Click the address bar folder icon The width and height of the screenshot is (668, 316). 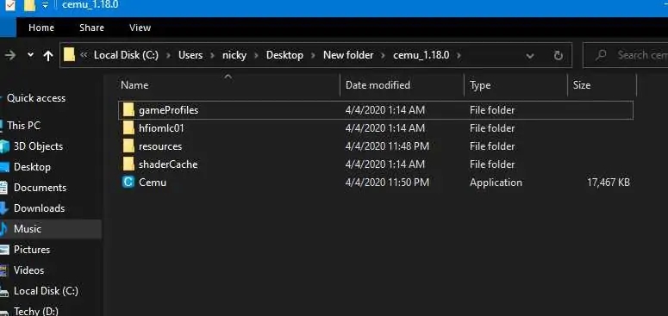click(x=70, y=54)
